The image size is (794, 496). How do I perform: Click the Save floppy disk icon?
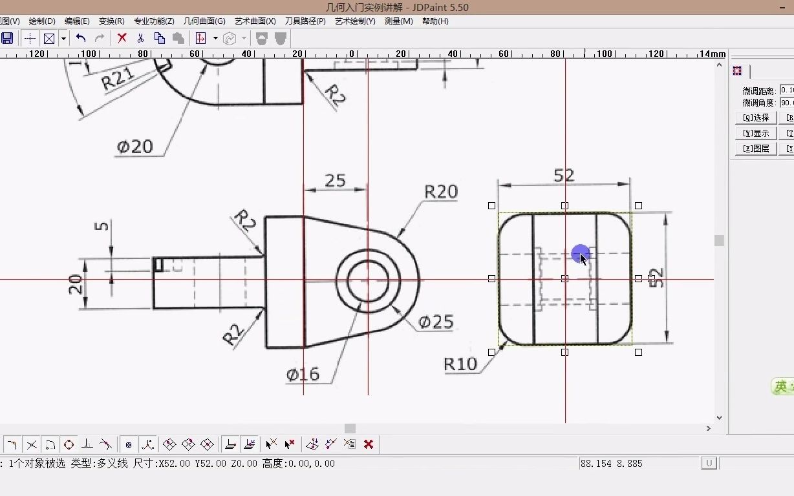point(7,38)
